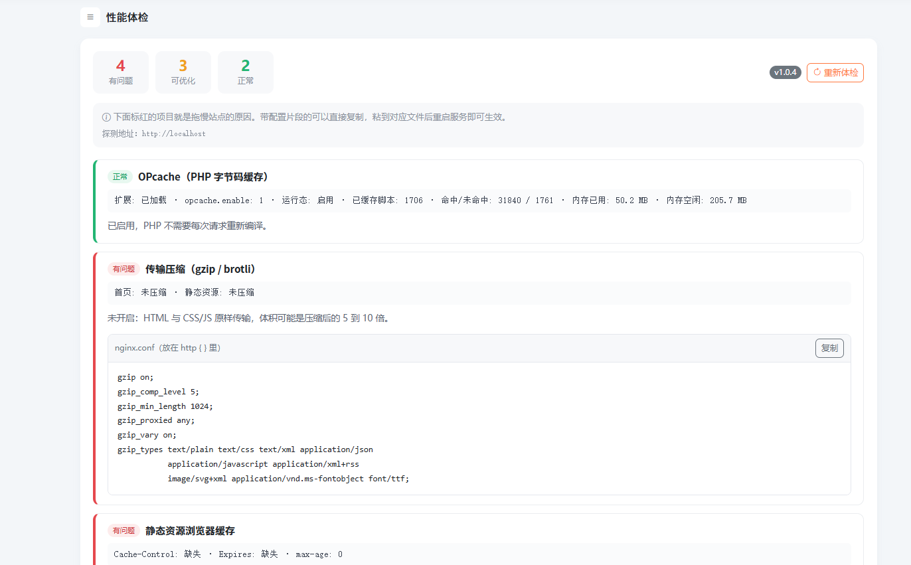Image resolution: width=911 pixels, height=565 pixels.
Task: Select the 有问题 count card showing 4
Action: point(121,72)
